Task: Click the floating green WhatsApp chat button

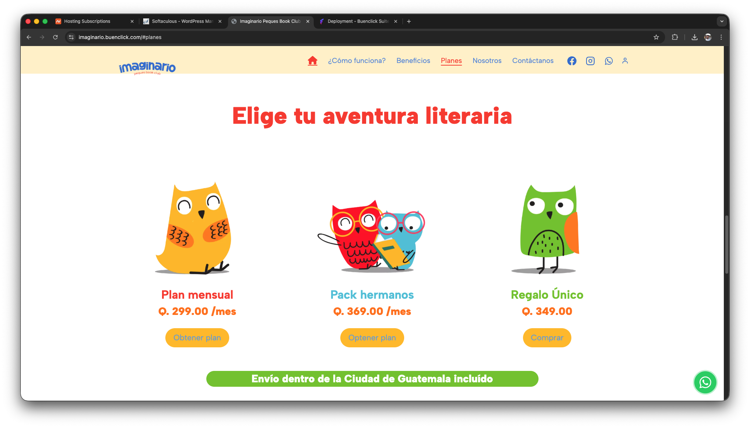Action: 705,382
